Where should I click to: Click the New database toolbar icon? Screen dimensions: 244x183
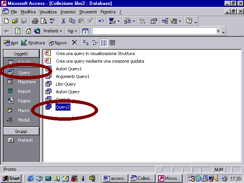click(x=6, y=21)
